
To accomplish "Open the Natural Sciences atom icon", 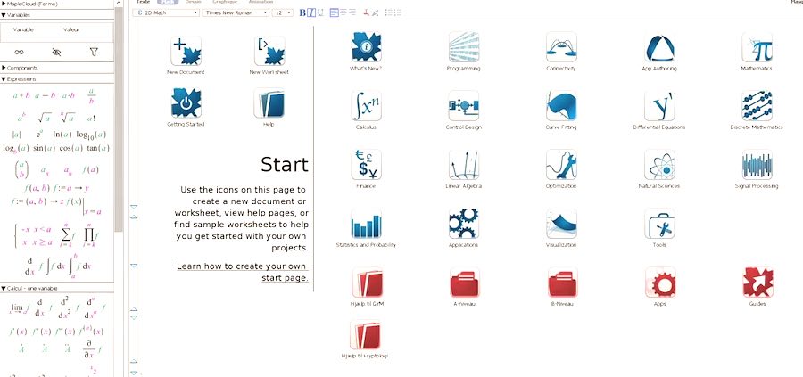I will point(659,165).
